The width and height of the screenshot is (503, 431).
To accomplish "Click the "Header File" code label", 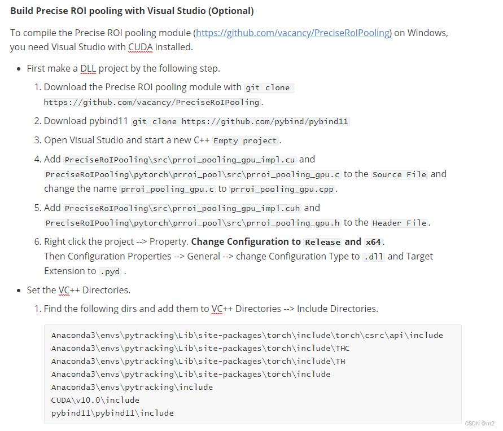I will coord(400,223).
